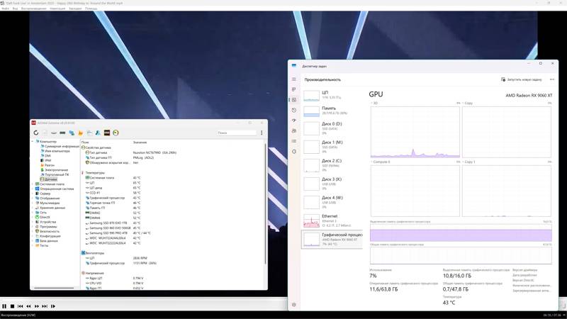Click the media player seek bar
Image resolution: width=567 pixels, height=319 pixels.
[x=144, y=299]
